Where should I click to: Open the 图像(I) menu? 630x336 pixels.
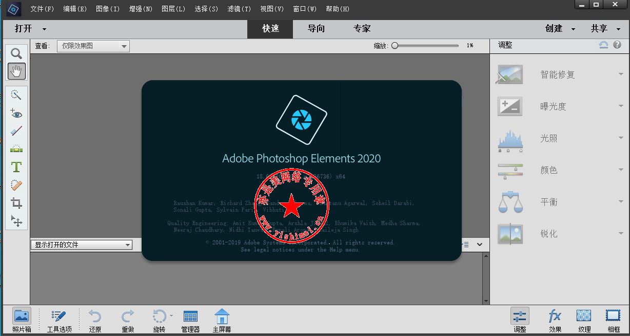[x=108, y=9]
